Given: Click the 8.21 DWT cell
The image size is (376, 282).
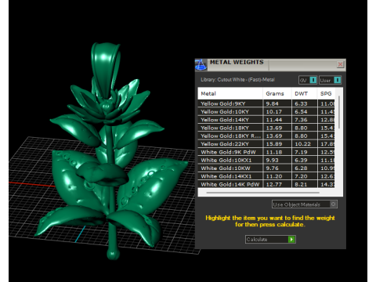Looking at the screenshot, I should [305, 184].
